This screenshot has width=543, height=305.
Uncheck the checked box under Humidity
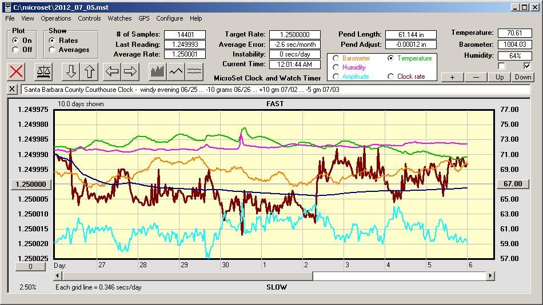pos(526,66)
